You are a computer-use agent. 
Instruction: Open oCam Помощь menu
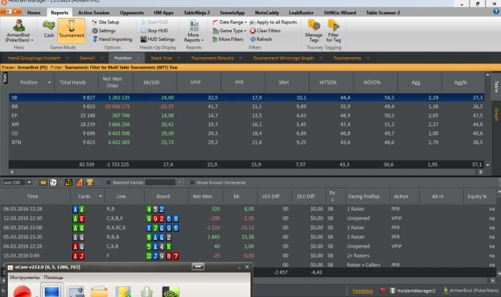[x=54, y=278]
